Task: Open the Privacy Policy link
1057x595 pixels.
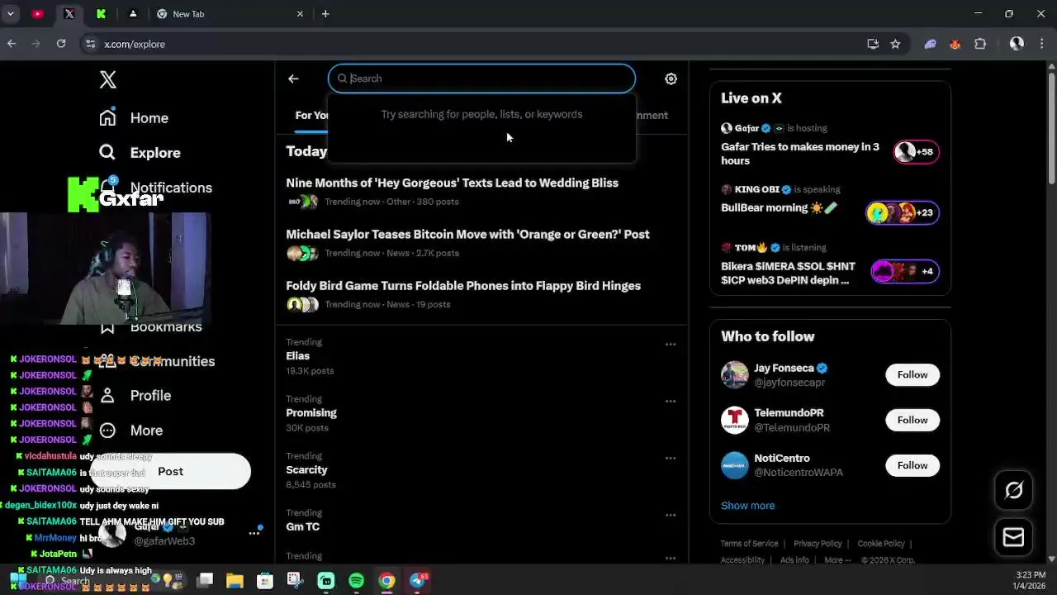Action: [818, 544]
